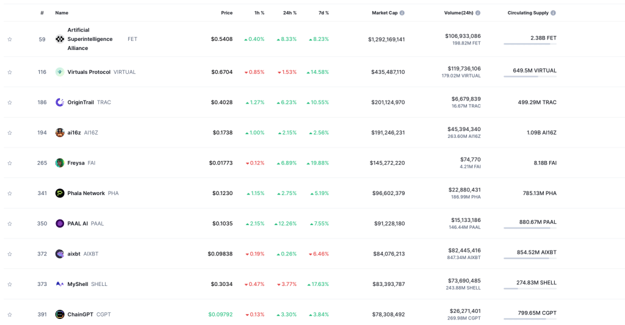Click VIRTUAL circulating supply progress bar
Viewport: 625px width, 325px height.
[530, 76]
